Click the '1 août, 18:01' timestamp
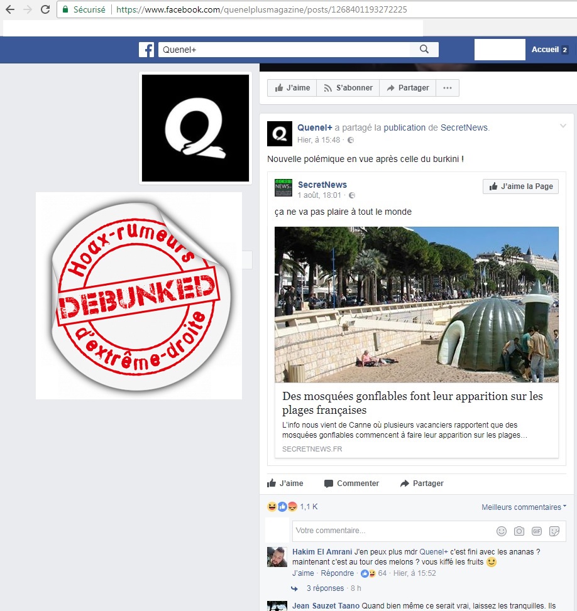The width and height of the screenshot is (577, 611). point(319,195)
